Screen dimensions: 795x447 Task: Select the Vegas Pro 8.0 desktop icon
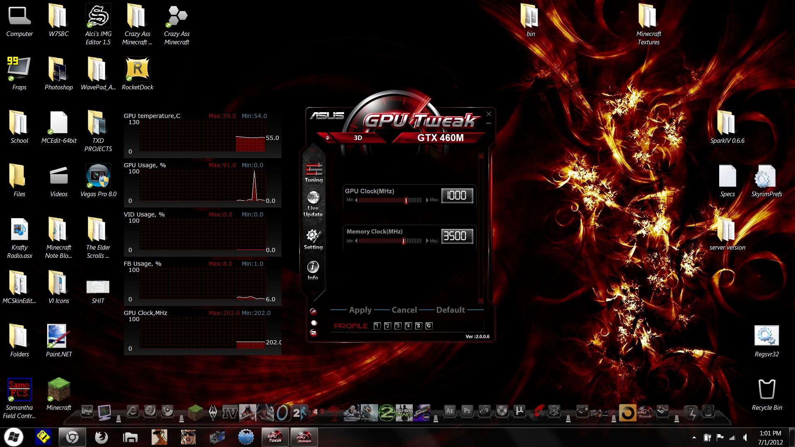(x=98, y=180)
